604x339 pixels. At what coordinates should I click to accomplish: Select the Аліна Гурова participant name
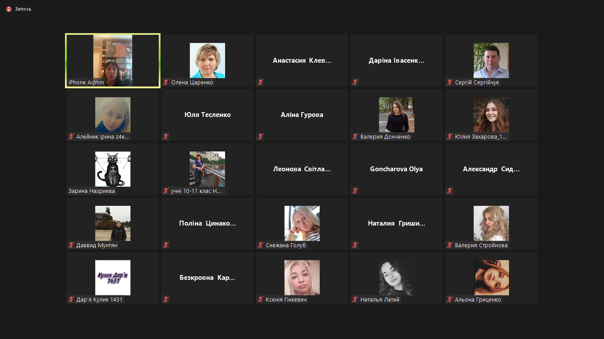coord(302,115)
